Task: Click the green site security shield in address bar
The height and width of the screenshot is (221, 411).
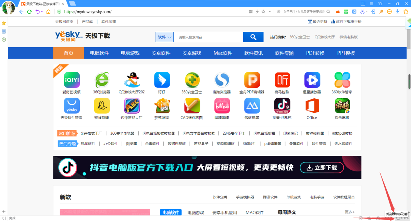Action: point(59,12)
